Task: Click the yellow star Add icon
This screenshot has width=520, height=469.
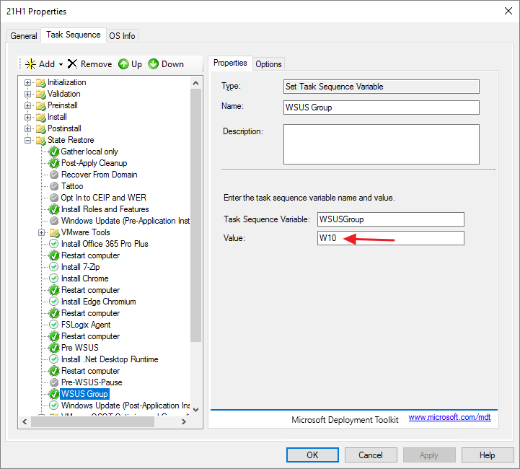Action: (31, 64)
